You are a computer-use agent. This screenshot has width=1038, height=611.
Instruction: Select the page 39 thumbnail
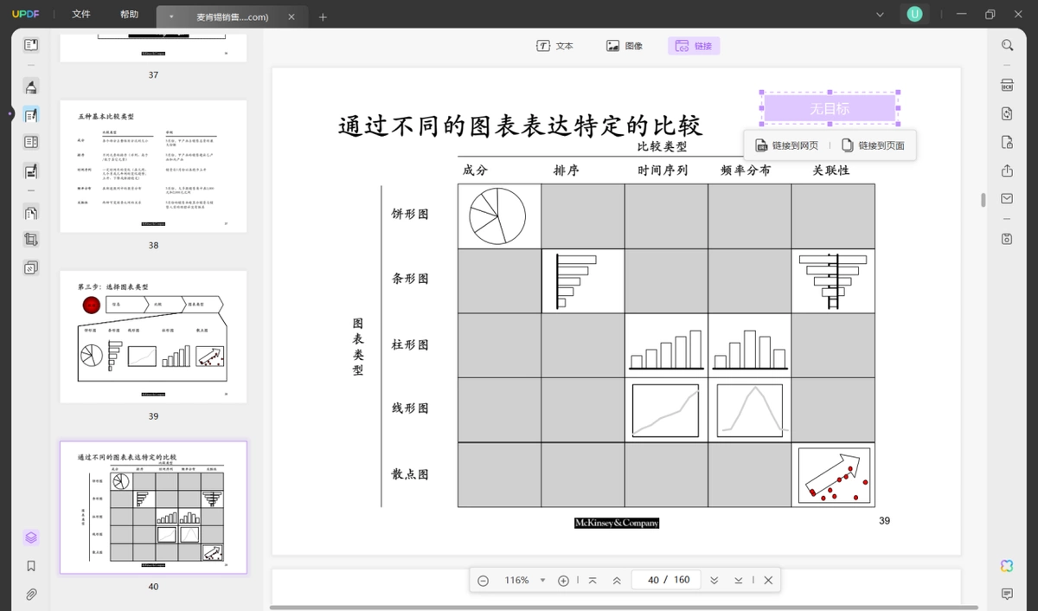pyautogui.click(x=153, y=337)
